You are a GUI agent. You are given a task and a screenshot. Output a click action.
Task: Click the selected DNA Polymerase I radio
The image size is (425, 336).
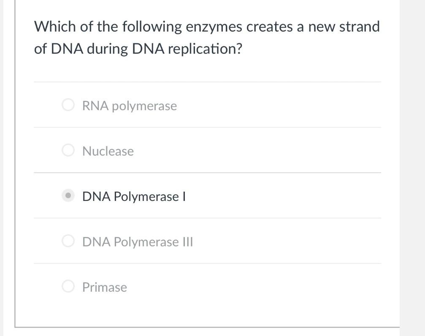[x=68, y=196]
